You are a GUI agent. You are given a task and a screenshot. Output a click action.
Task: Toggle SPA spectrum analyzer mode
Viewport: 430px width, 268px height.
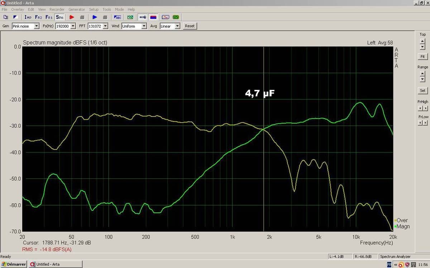point(59,17)
